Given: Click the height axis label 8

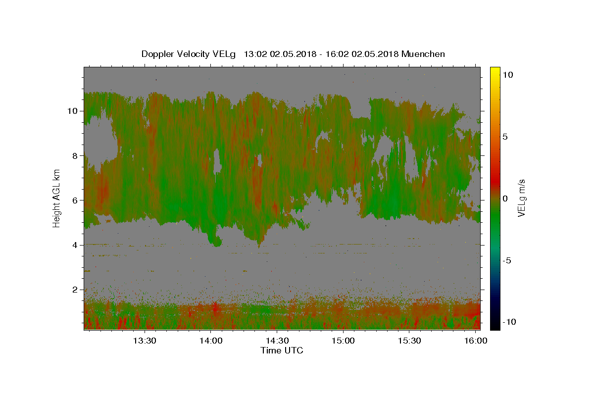Looking at the screenshot, I should (x=75, y=155).
